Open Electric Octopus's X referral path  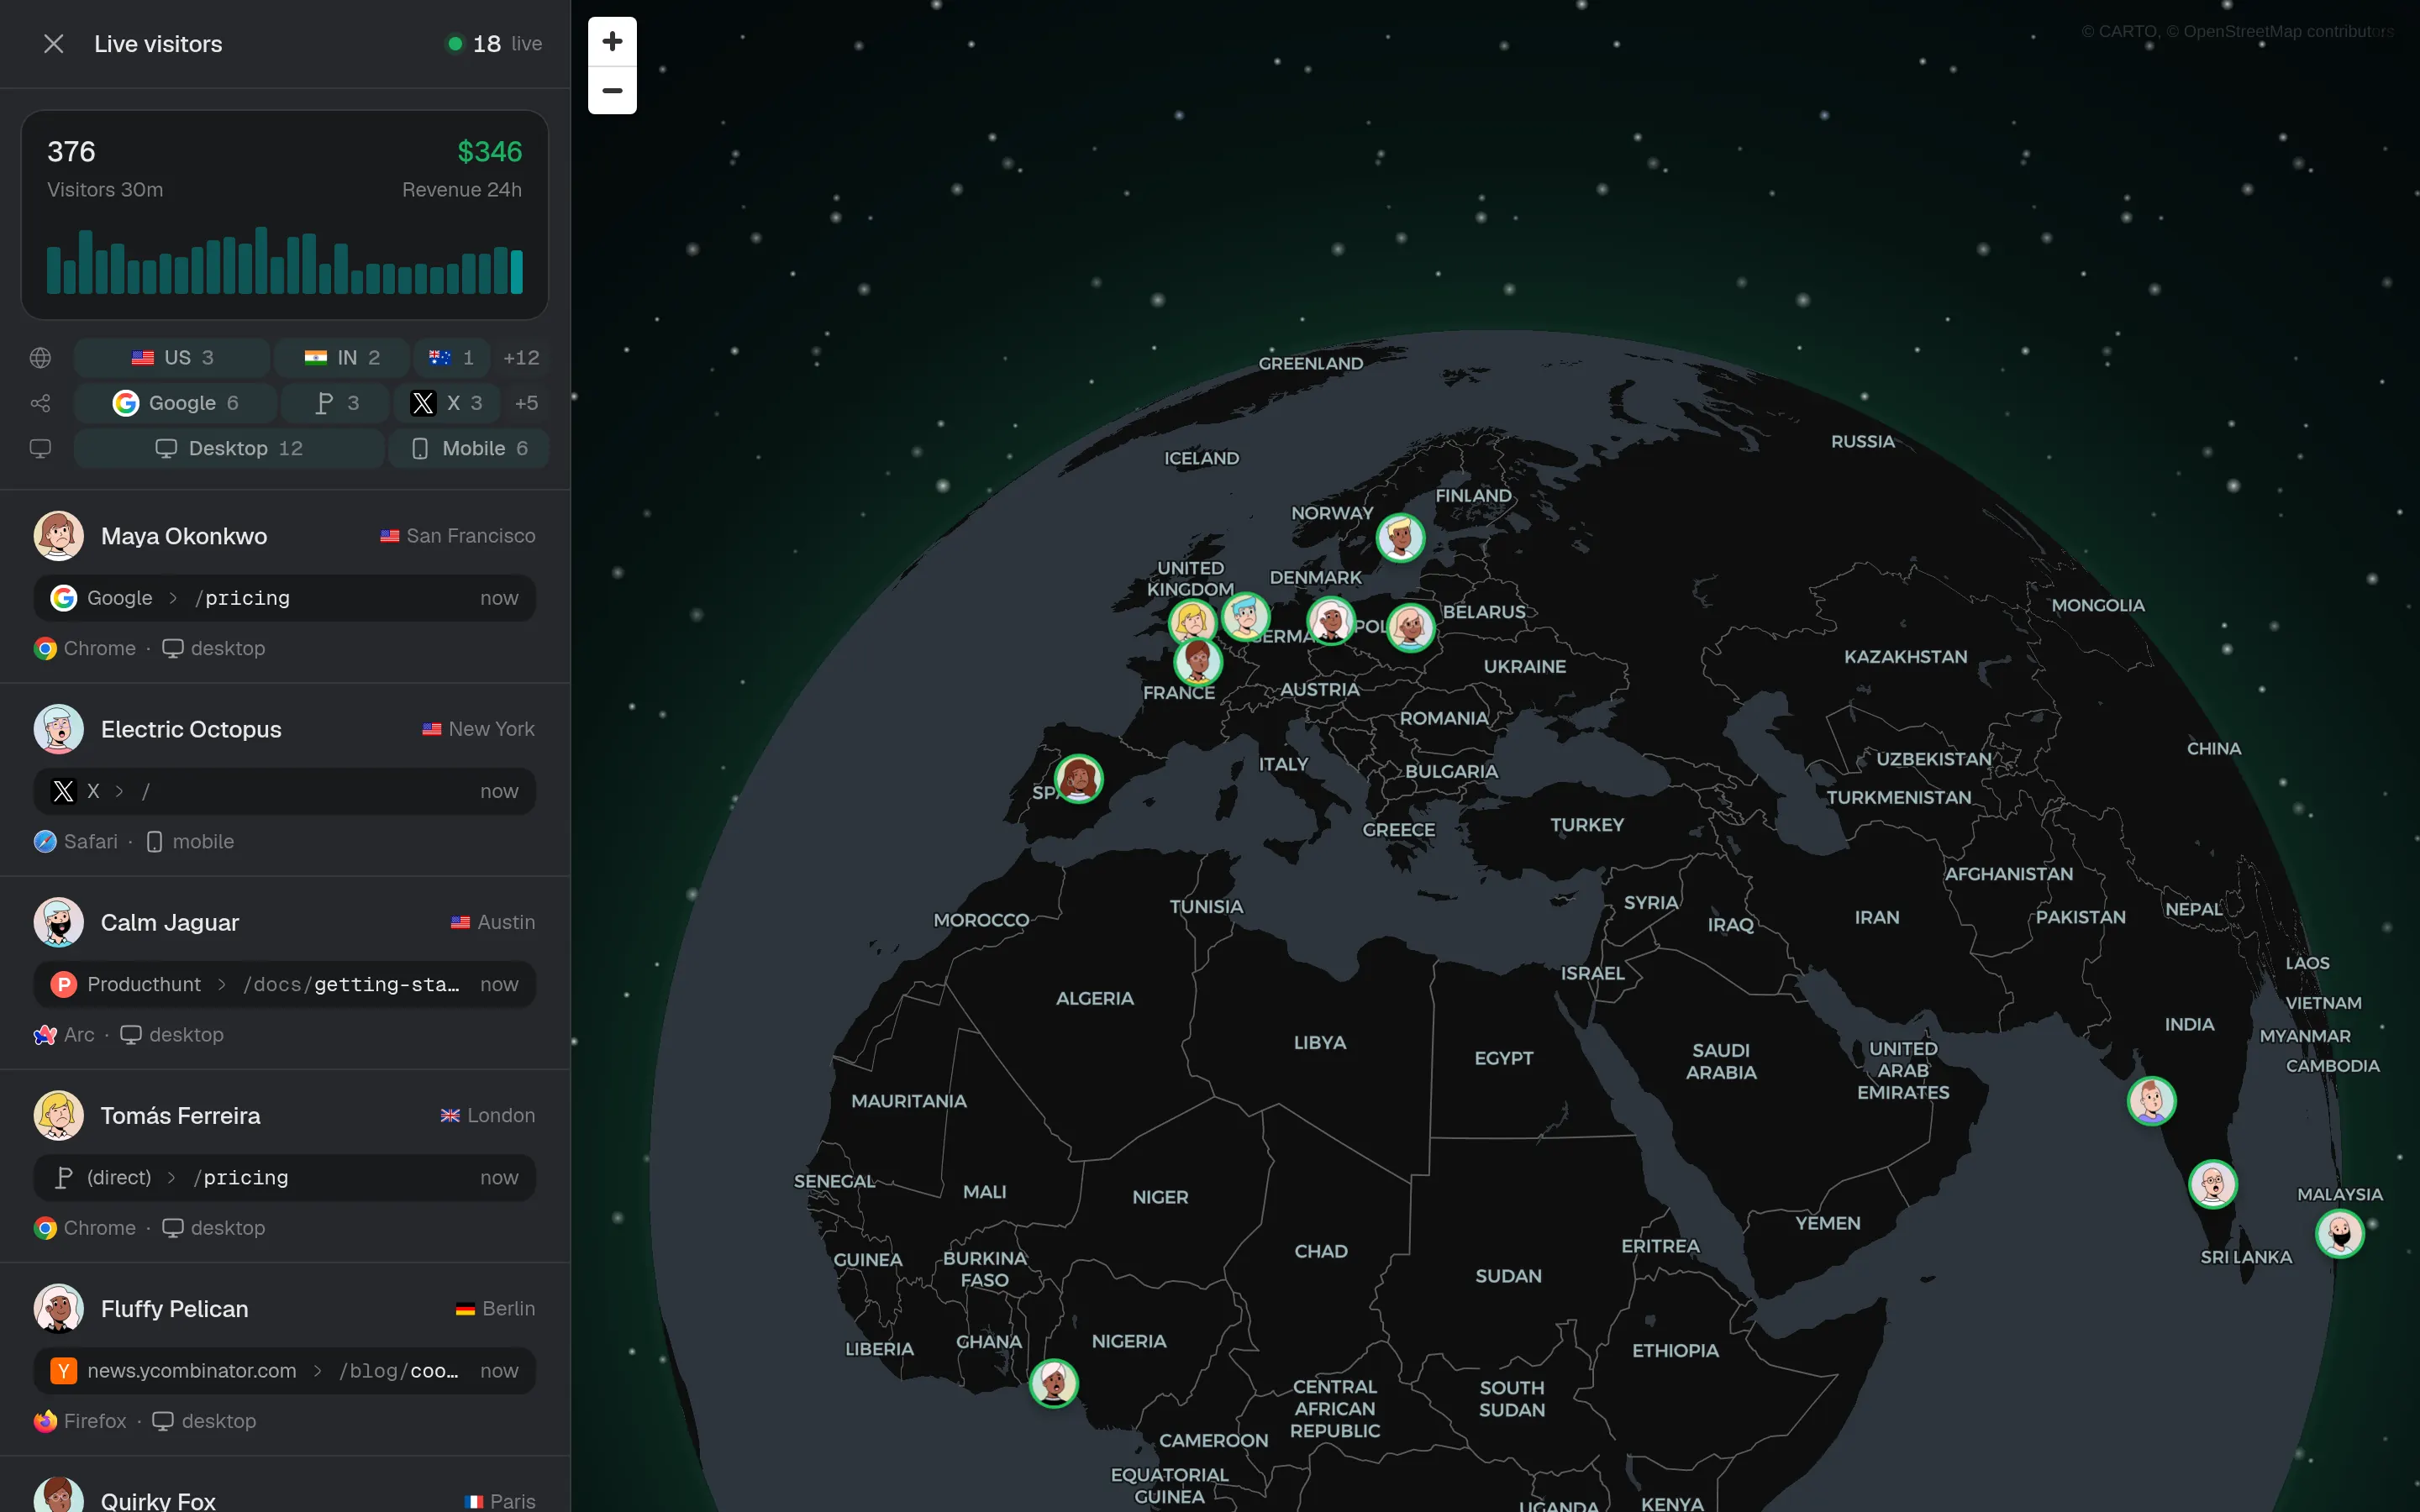(285, 791)
